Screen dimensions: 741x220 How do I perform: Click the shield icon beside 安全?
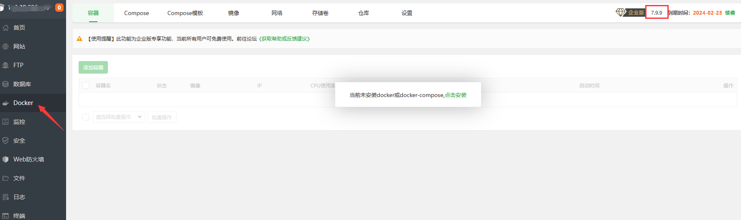[5, 141]
